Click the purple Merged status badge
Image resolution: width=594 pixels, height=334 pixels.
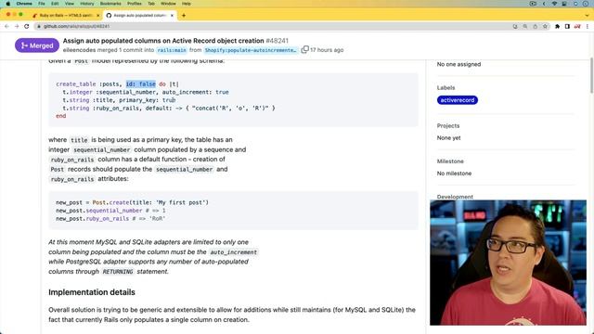tap(37, 45)
